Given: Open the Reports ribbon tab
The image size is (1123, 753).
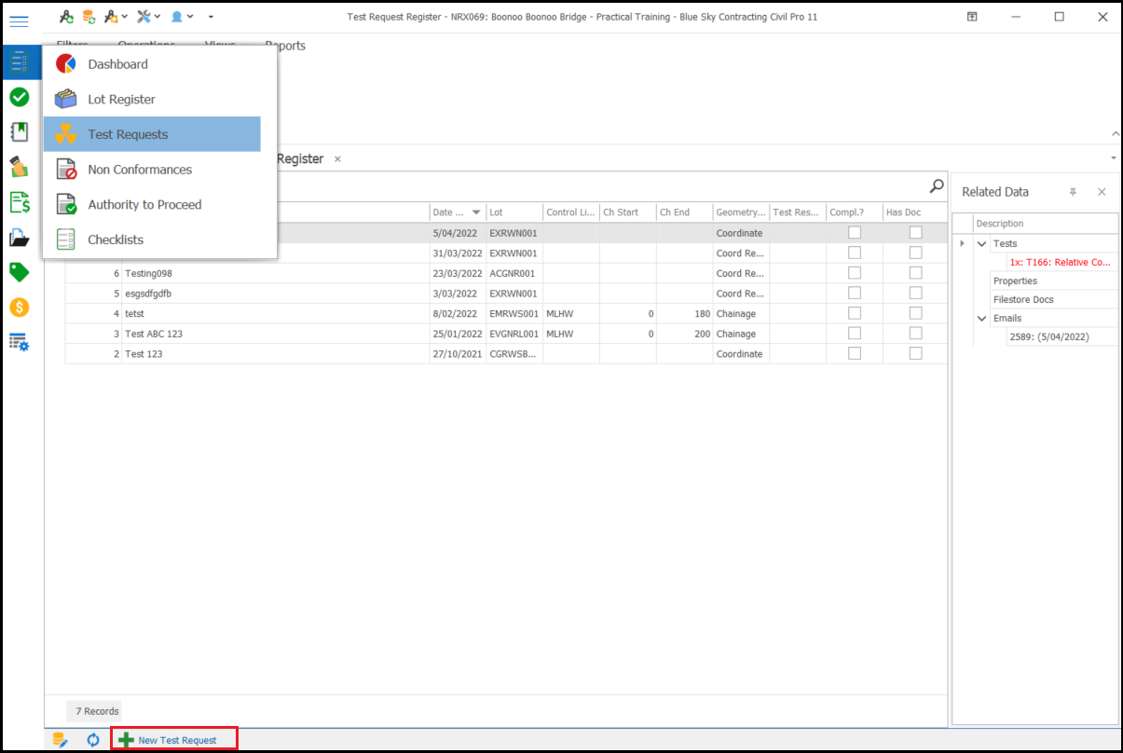Looking at the screenshot, I should tap(285, 46).
